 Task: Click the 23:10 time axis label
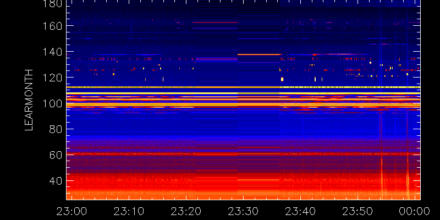tap(129, 211)
